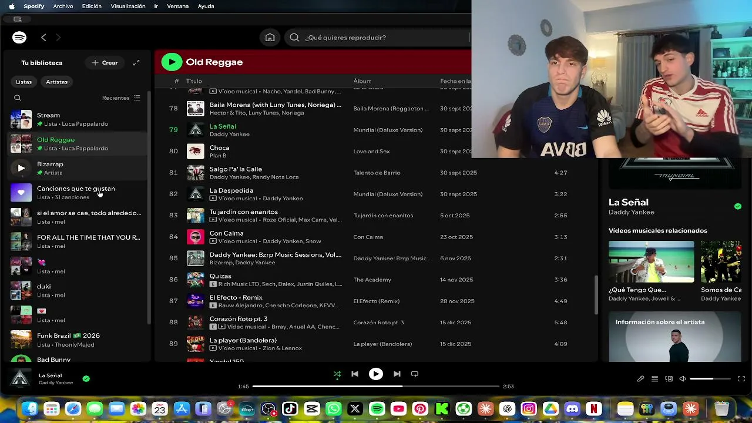Image resolution: width=752 pixels, height=423 pixels.
Task: Open the Ayuda menu
Action: [206, 6]
